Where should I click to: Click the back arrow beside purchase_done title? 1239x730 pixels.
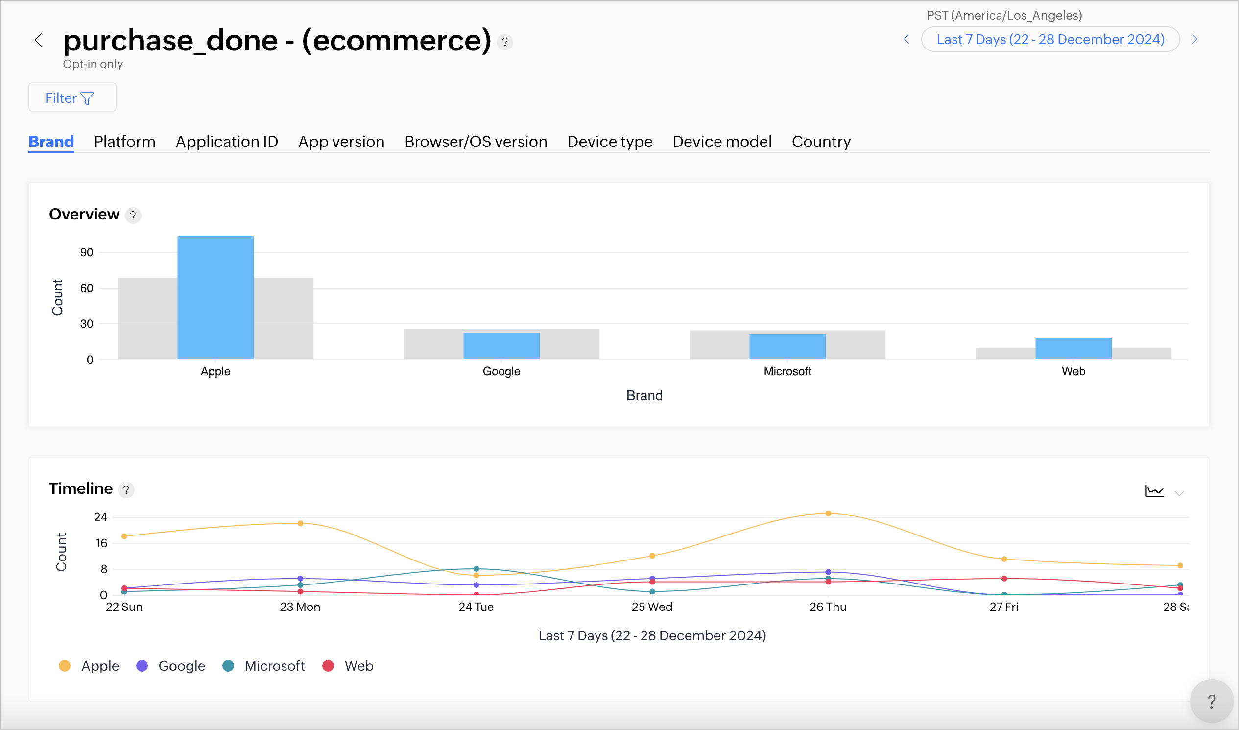click(38, 40)
